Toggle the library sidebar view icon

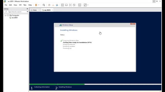tap(62, 5)
